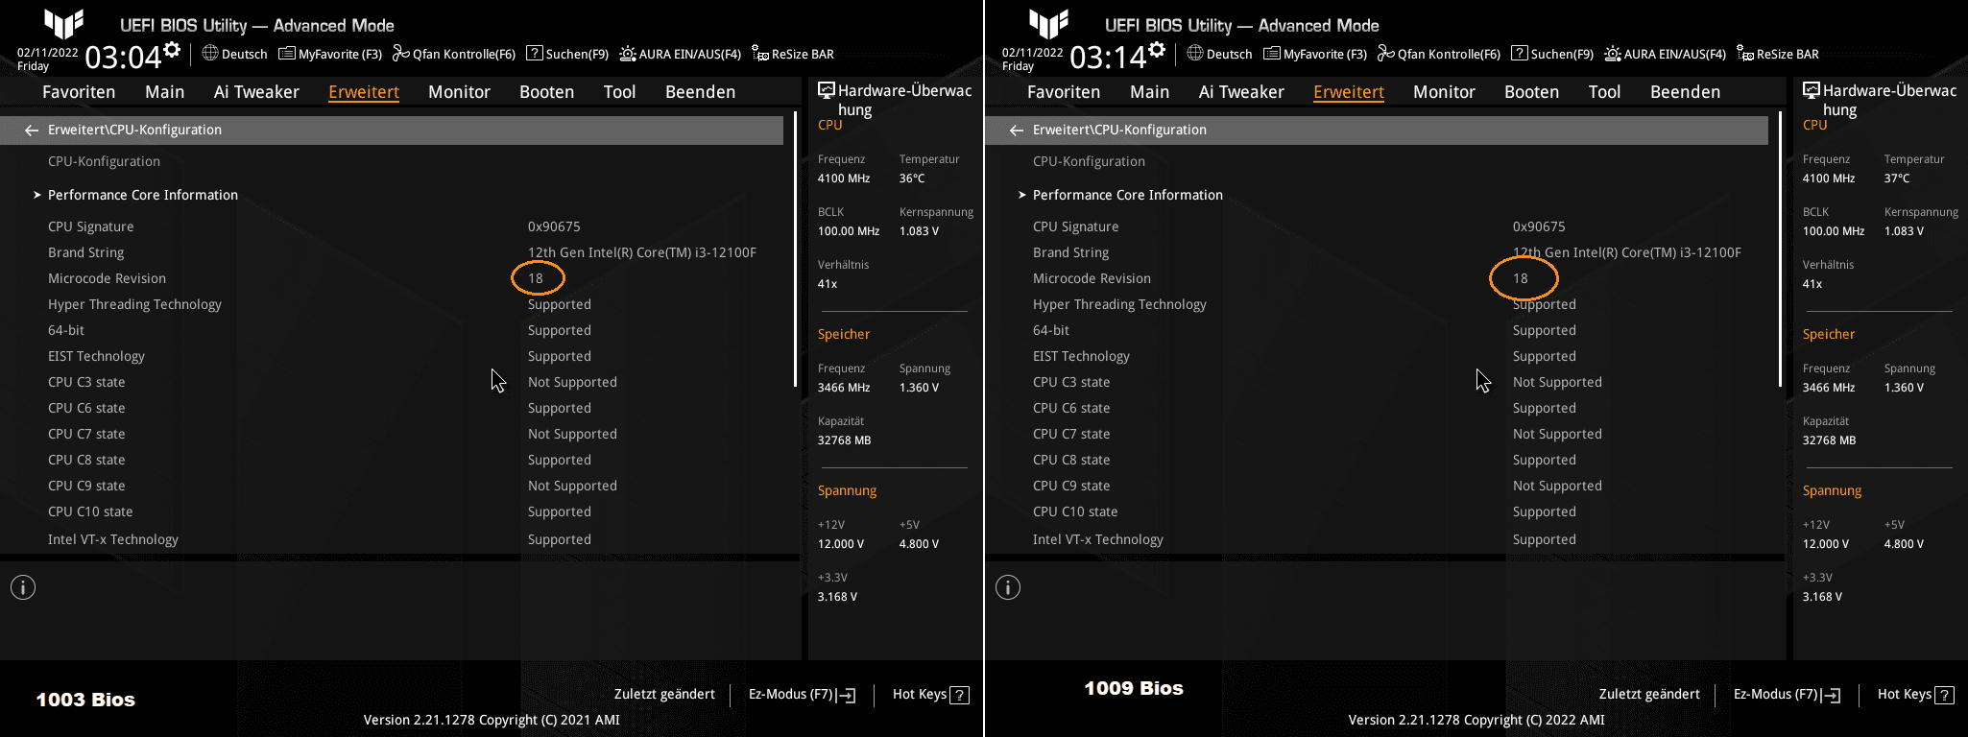Click info icon in 1009 Bios help area
The height and width of the screenshot is (737, 1968).
click(1008, 587)
